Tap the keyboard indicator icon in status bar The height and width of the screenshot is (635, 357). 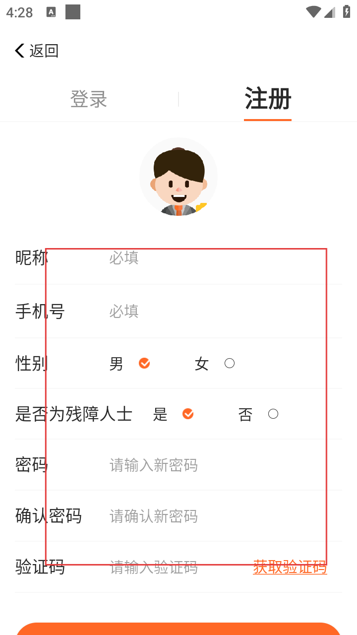51,12
